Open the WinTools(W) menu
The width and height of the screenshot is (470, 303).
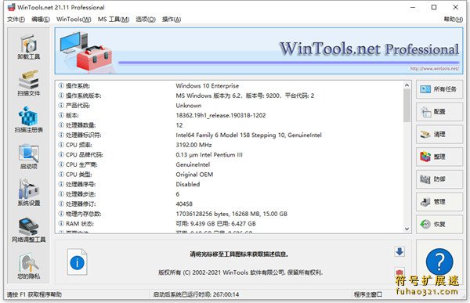click(74, 19)
